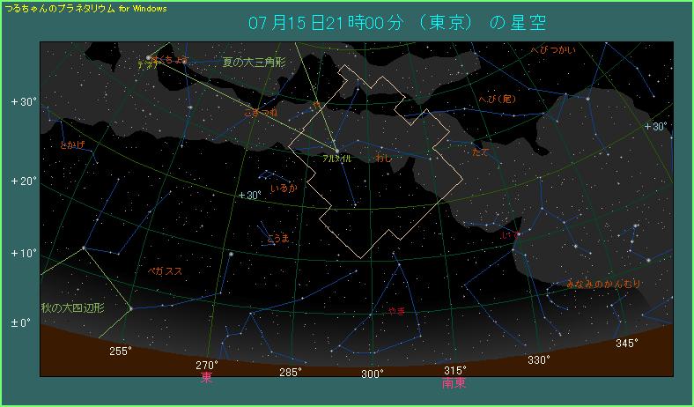Select the たて (Scutum) constellation label
694x407 pixels.
[x=480, y=152]
